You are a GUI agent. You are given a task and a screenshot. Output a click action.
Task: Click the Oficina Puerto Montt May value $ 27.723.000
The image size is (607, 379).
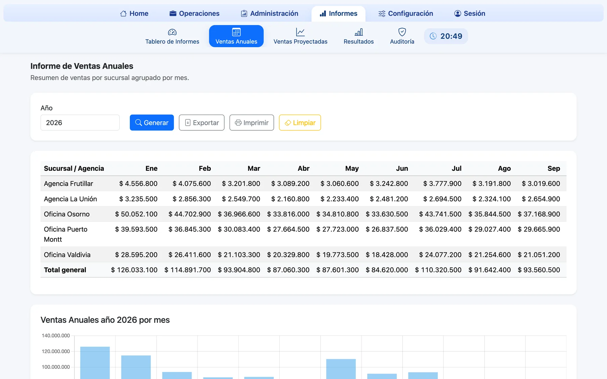pos(338,229)
